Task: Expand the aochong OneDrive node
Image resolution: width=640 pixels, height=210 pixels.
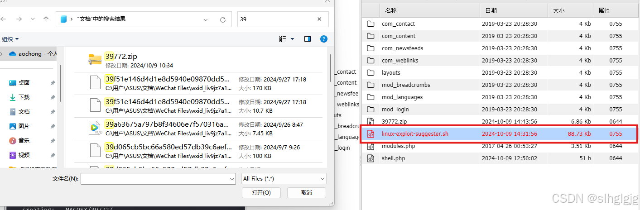Action: (x=2, y=54)
